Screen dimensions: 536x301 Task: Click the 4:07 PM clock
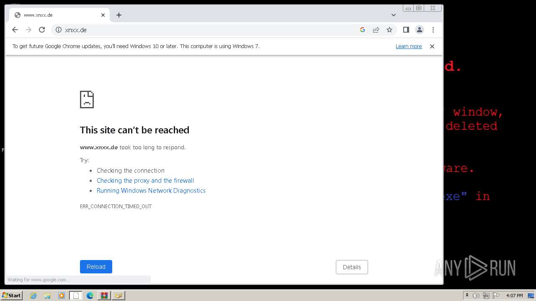click(x=514, y=296)
